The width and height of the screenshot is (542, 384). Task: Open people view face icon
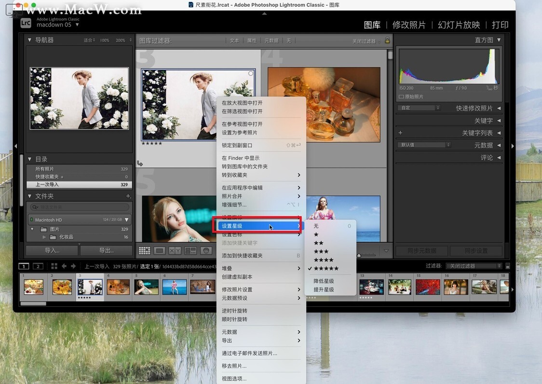pyautogui.click(x=206, y=250)
